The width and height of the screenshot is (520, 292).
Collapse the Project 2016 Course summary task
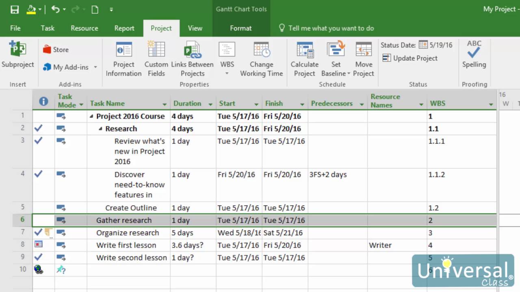click(91, 116)
